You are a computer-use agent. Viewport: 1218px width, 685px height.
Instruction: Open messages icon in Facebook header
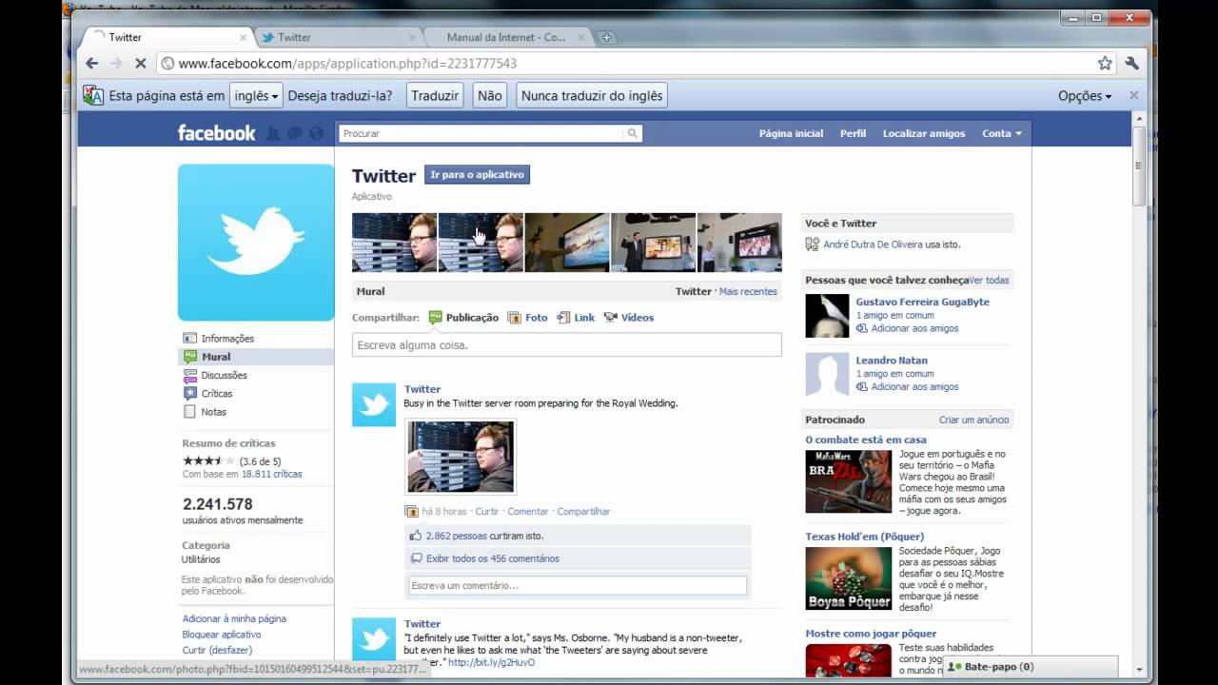coord(295,133)
